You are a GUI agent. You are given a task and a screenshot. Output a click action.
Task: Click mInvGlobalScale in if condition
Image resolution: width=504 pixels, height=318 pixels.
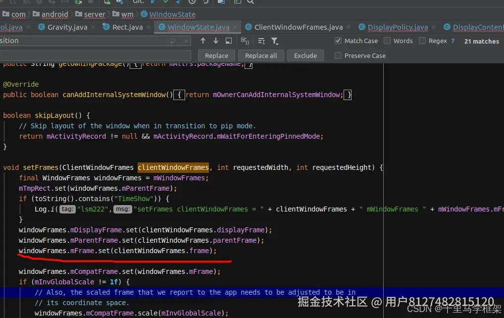pyautogui.click(x=64, y=282)
